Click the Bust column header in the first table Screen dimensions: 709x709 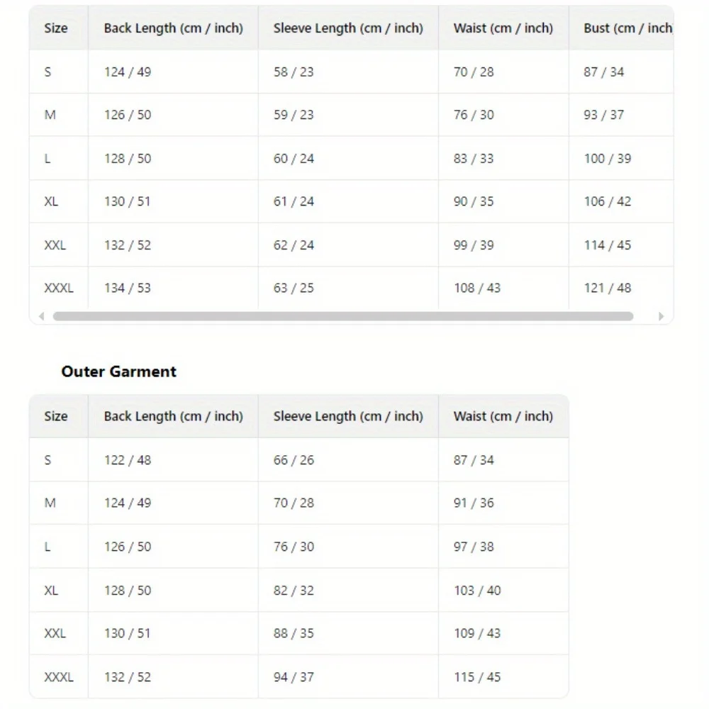click(x=627, y=28)
